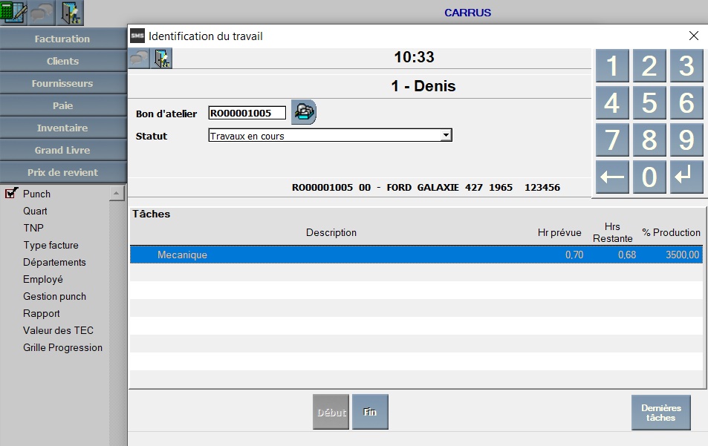Select Grille Progression in the sidebar
This screenshot has height=446, width=708.
tap(62, 348)
